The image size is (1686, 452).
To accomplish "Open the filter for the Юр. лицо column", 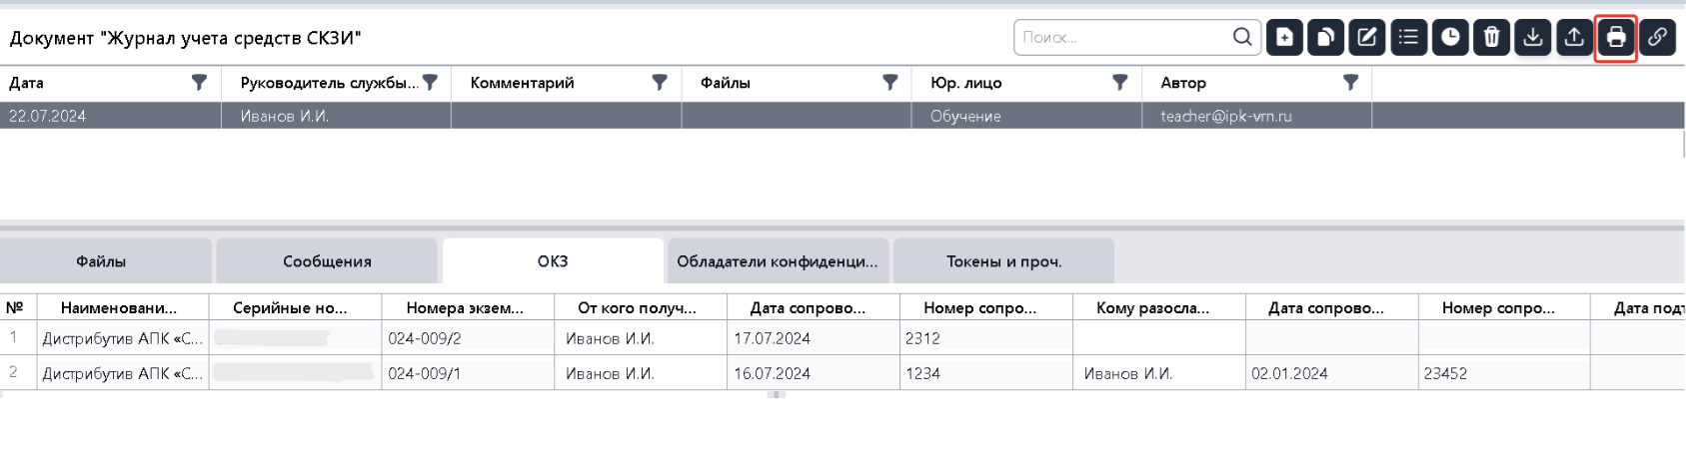I will point(1120,83).
